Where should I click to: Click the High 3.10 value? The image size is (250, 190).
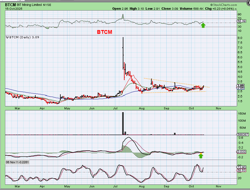(x=137, y=9)
